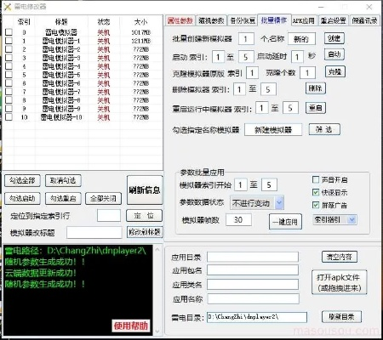
Task: Click the 克隆个数 field
Action: click(x=307, y=73)
